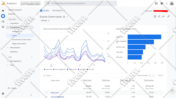Screen dimensions: 176x98
Task: Open the Realtime report
Action: [12, 14]
